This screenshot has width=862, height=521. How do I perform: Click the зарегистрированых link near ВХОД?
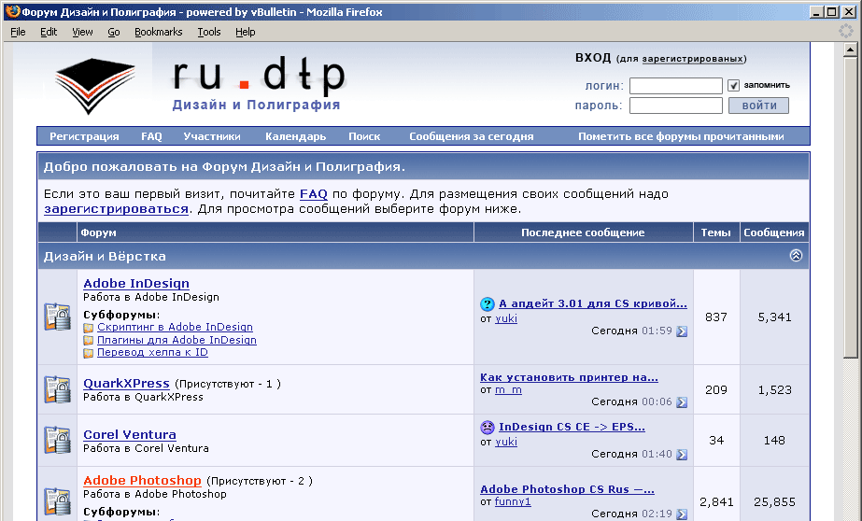pyautogui.click(x=693, y=59)
